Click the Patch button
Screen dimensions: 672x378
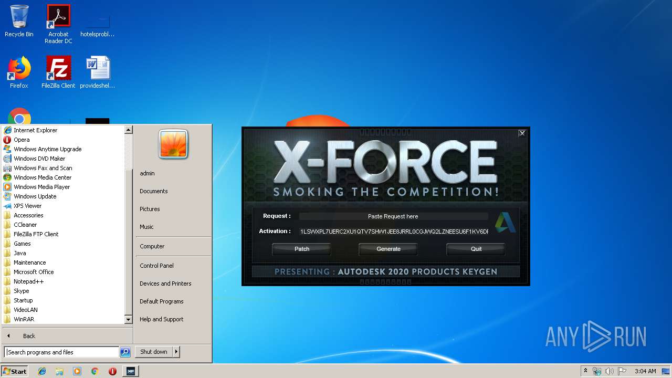[x=301, y=249]
